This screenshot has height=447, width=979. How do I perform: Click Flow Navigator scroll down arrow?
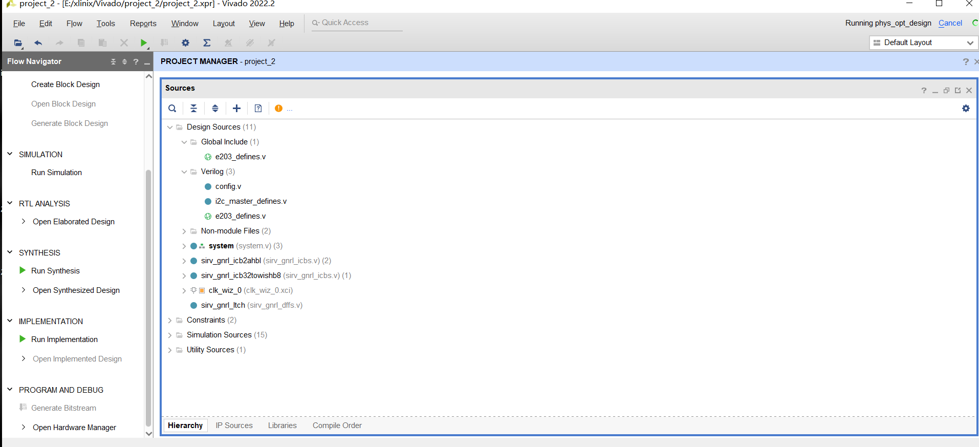pos(149,434)
